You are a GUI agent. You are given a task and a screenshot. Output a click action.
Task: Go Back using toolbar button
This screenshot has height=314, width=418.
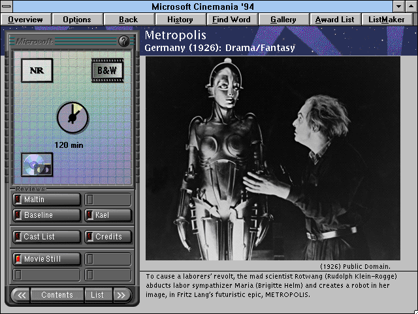pyautogui.click(x=129, y=20)
